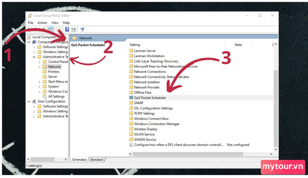
Task: Click the All Settings tree icon
Action: (x=45, y=96)
